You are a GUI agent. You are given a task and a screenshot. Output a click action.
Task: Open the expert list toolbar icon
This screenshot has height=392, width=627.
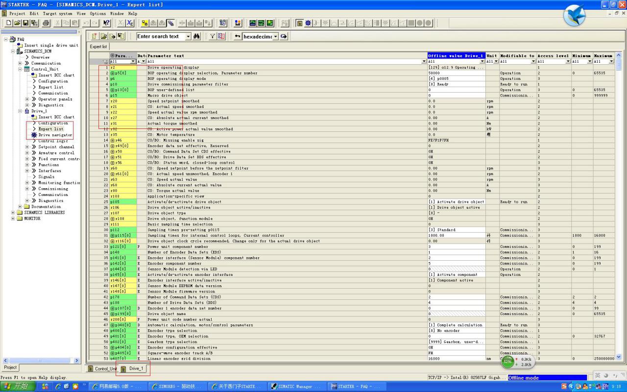click(x=299, y=23)
